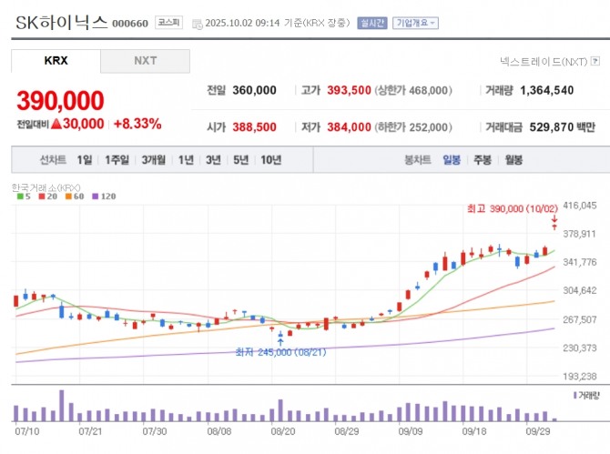Screen dimensions: 610x454
Task: Click the red 20-day moving average swatch
Action: (42, 197)
